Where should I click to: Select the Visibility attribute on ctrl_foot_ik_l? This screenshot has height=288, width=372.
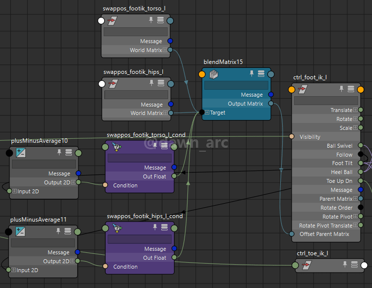click(310, 137)
